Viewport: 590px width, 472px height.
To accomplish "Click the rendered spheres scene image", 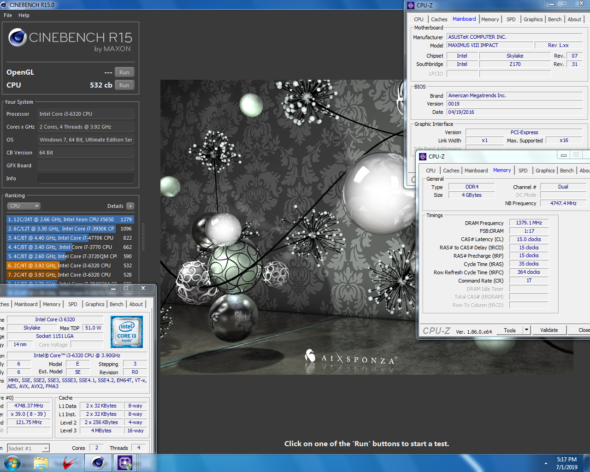I will [x=366, y=227].
